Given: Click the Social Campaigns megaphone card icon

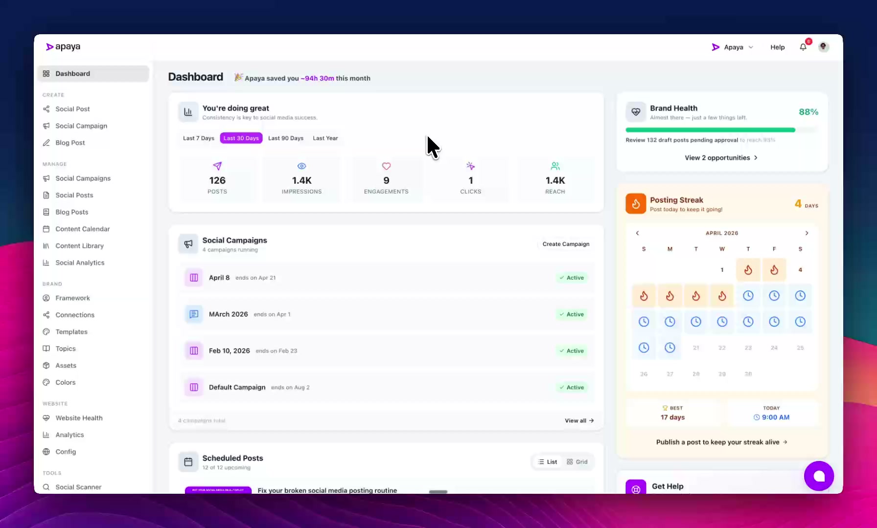Looking at the screenshot, I should click(x=188, y=244).
